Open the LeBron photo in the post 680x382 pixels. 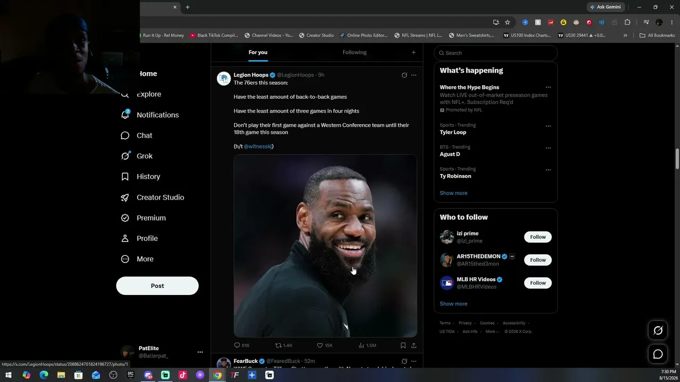(325, 246)
